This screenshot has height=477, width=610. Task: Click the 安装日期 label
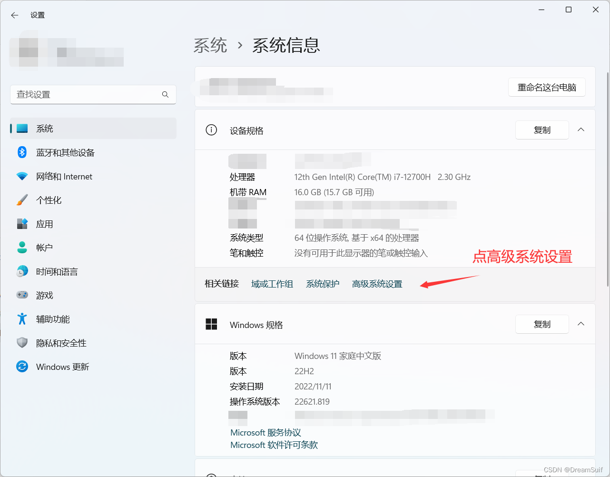tap(246, 387)
